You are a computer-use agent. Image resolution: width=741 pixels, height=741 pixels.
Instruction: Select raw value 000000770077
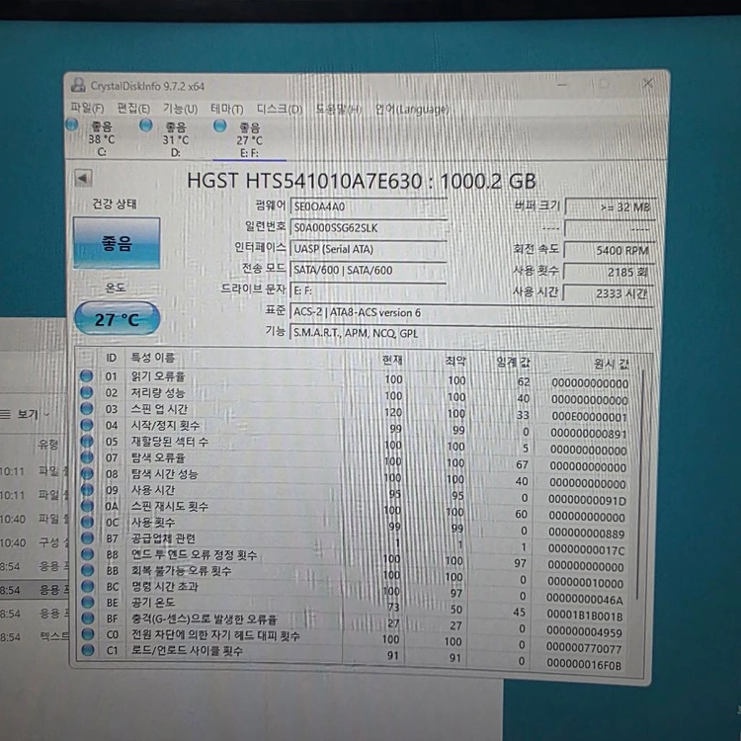point(584,648)
